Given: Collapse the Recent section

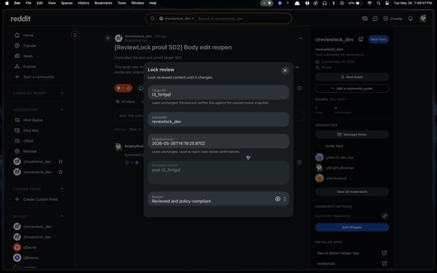Looking at the screenshot, I should [x=62, y=216].
